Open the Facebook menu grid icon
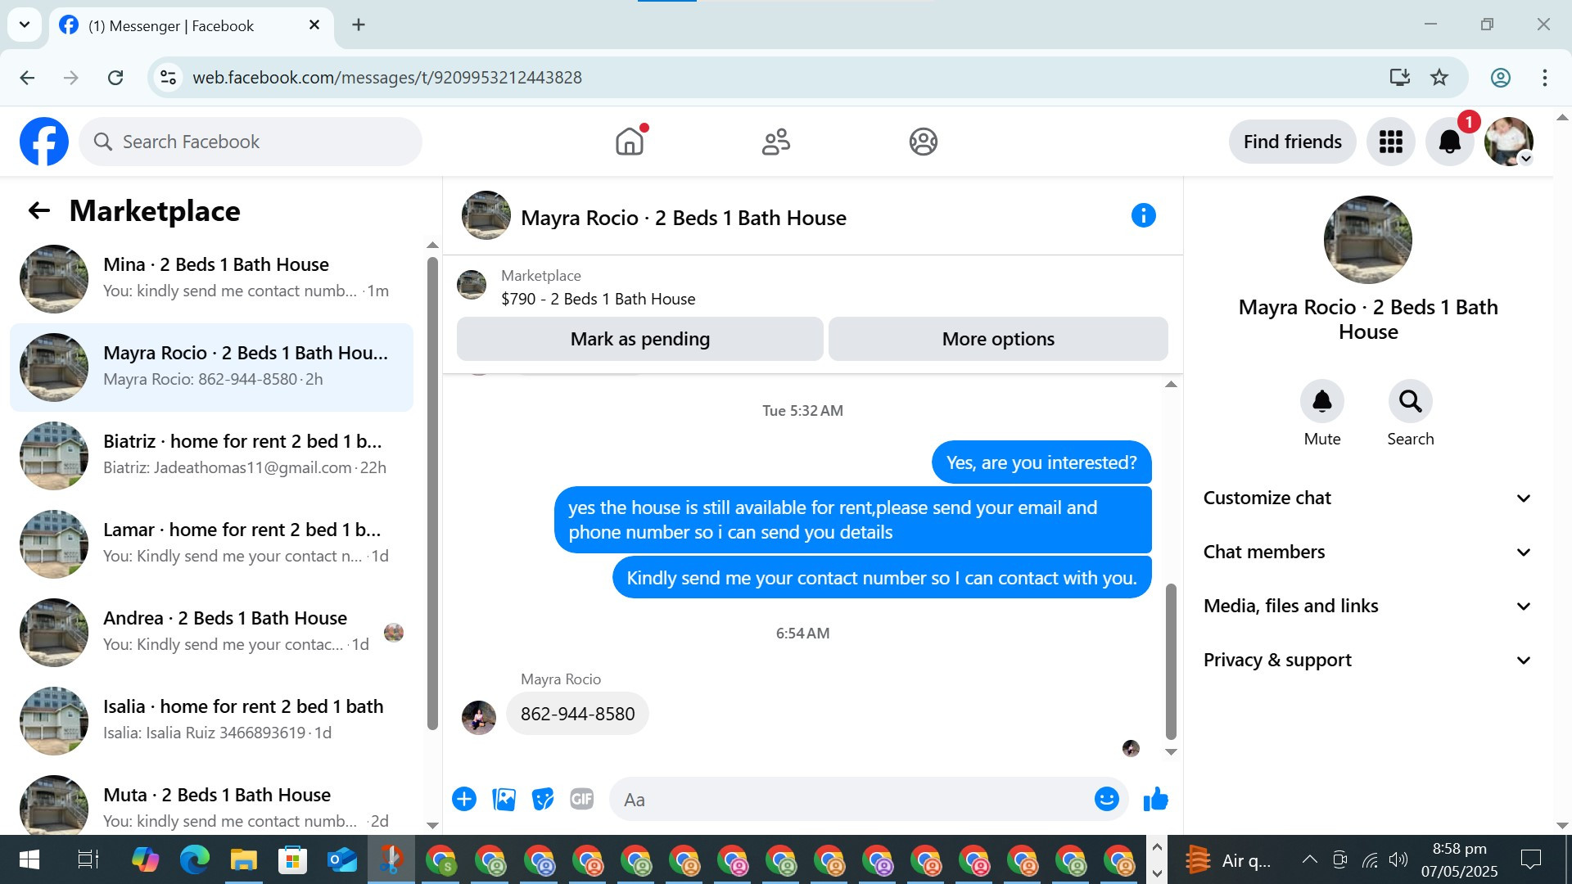Viewport: 1572px width, 884px height. [x=1390, y=142]
